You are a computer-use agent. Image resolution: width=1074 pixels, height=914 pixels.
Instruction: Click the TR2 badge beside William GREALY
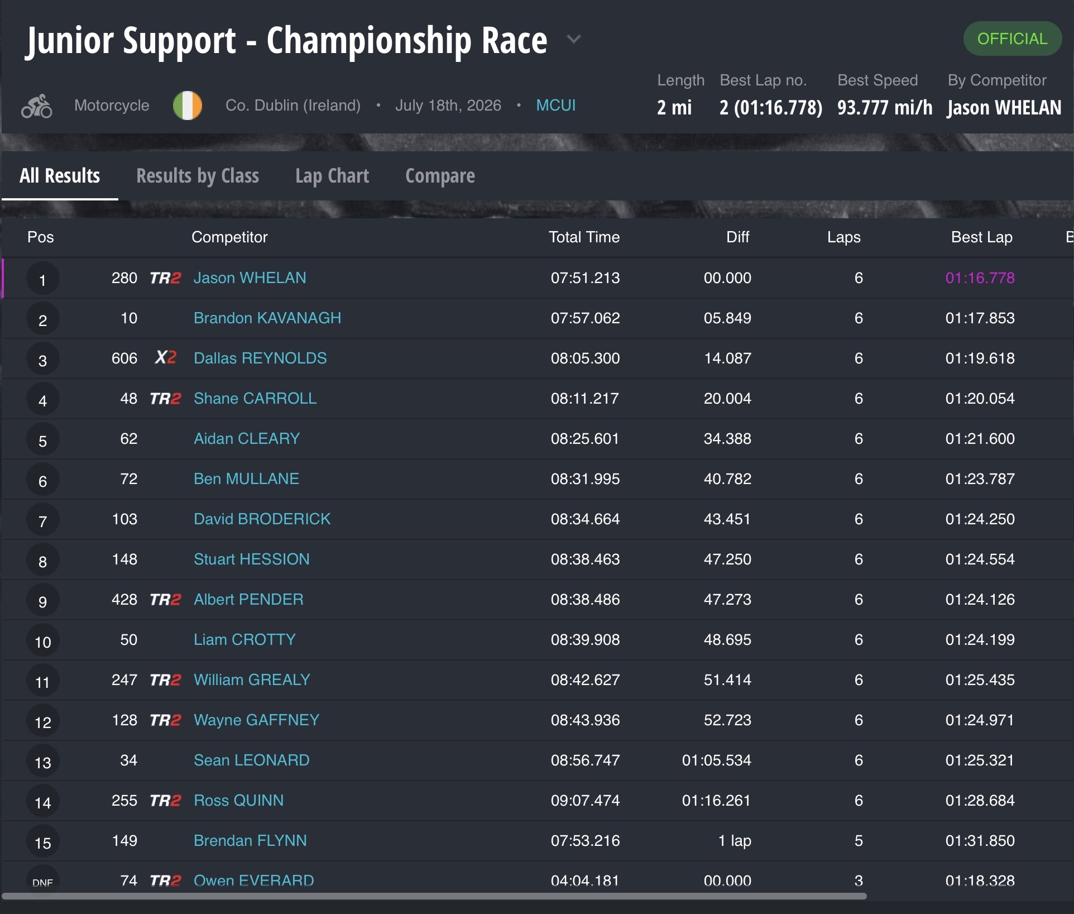coord(165,680)
